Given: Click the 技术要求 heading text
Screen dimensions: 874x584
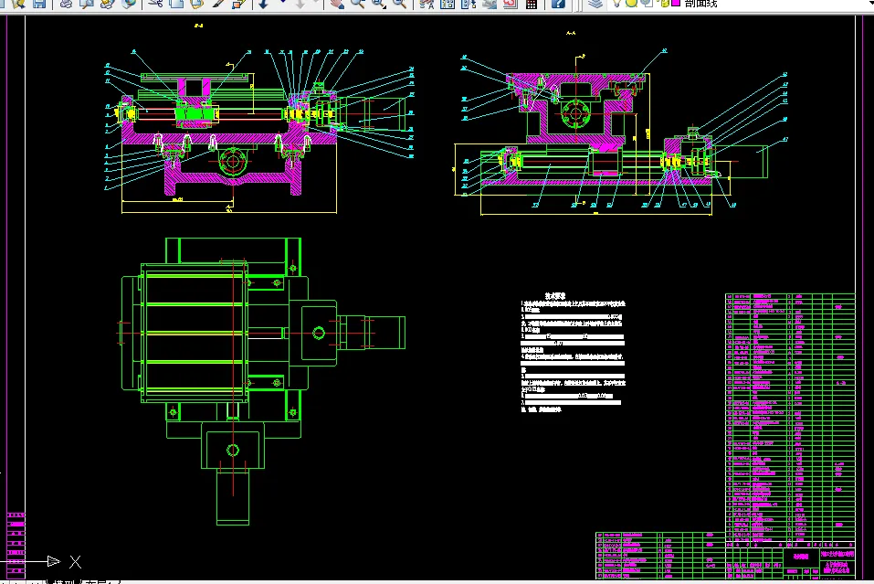Looking at the screenshot, I should click(555, 296).
